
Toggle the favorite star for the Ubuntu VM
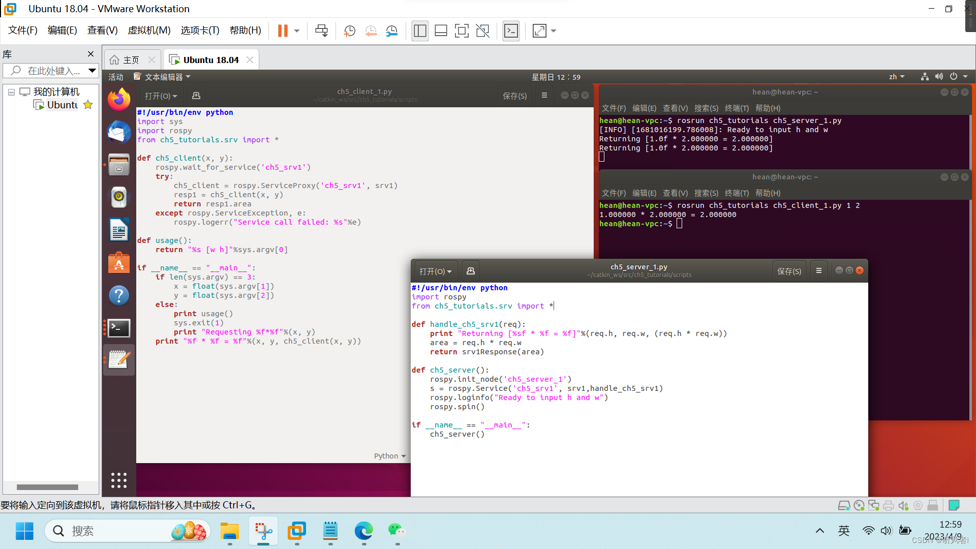[x=88, y=105]
